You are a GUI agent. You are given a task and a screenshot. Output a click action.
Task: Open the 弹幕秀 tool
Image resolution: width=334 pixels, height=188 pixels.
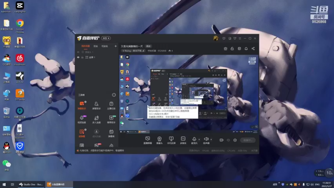click(x=111, y=133)
